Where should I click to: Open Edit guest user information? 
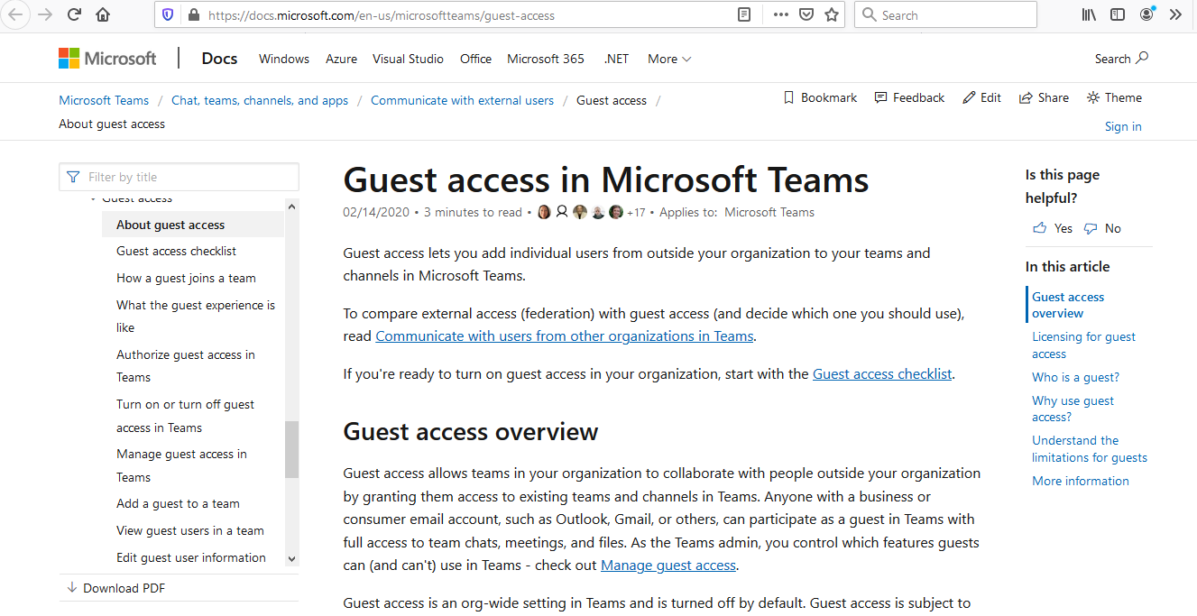pos(191,557)
